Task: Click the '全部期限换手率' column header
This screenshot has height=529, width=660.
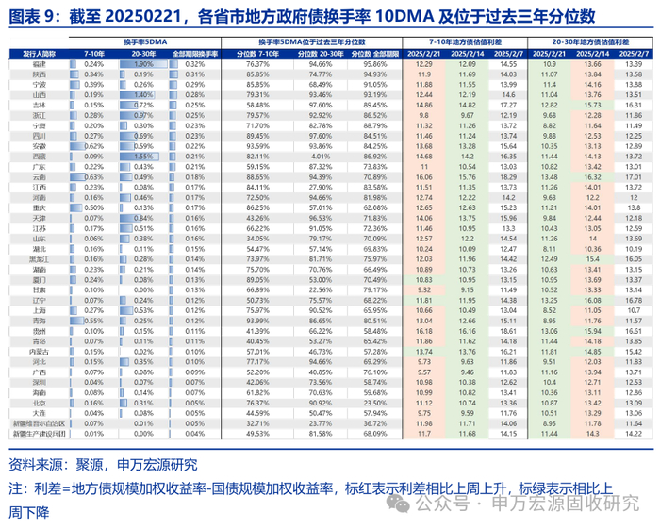Action: click(x=195, y=54)
